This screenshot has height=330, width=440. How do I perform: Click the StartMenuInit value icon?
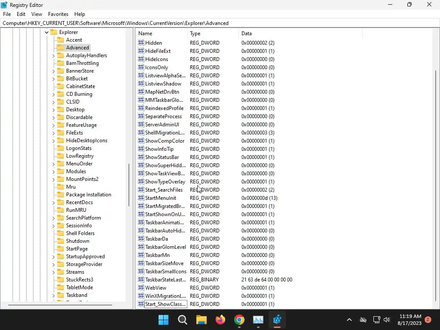[x=141, y=198]
